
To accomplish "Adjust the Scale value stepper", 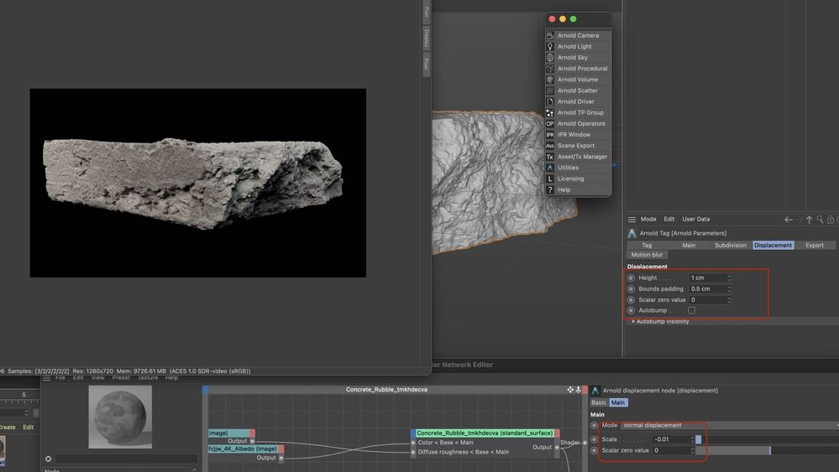I will [692, 439].
